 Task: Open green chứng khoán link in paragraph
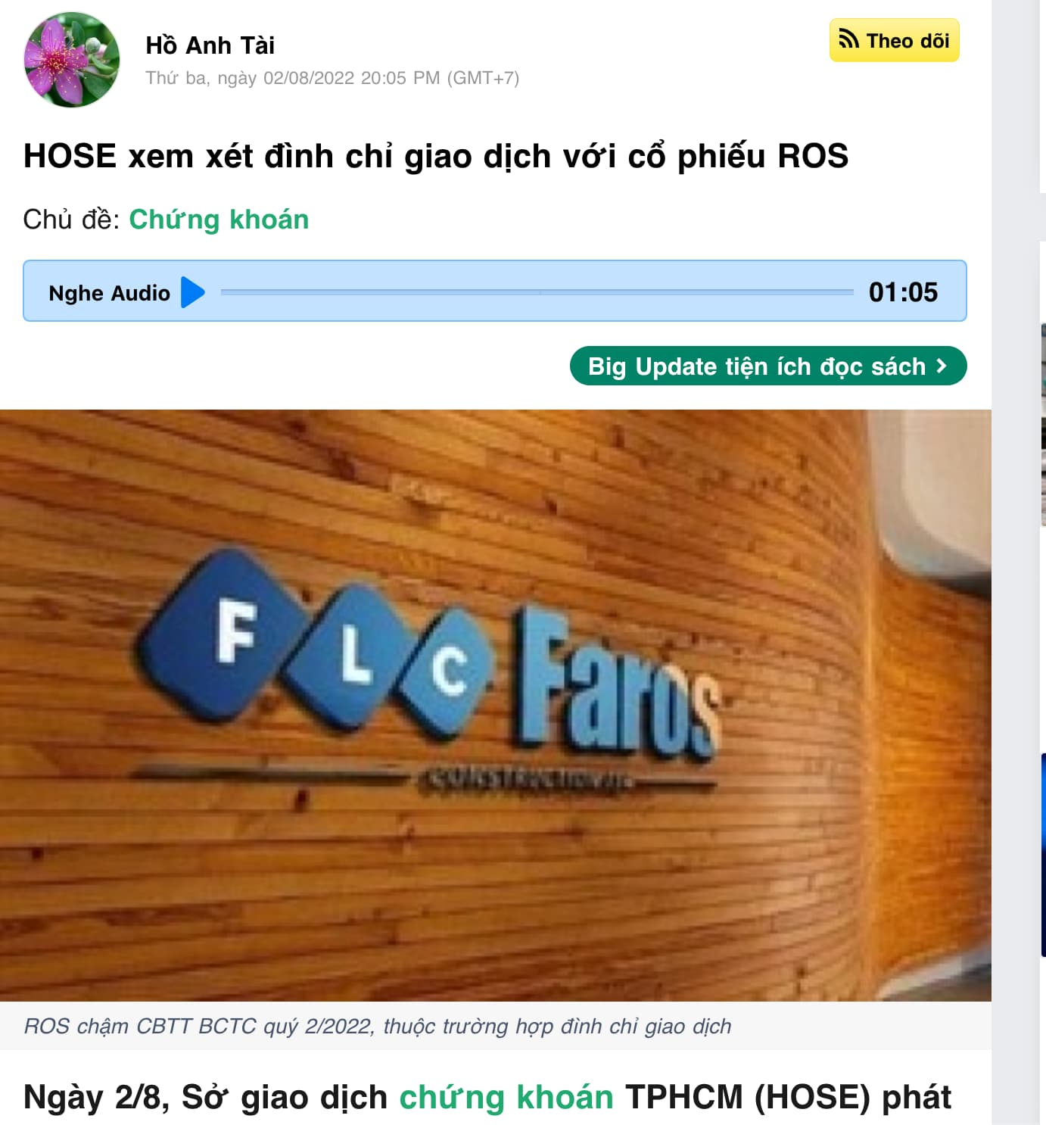click(x=506, y=1097)
